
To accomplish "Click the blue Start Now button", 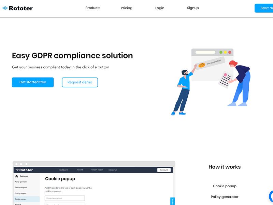I will coord(264,8).
